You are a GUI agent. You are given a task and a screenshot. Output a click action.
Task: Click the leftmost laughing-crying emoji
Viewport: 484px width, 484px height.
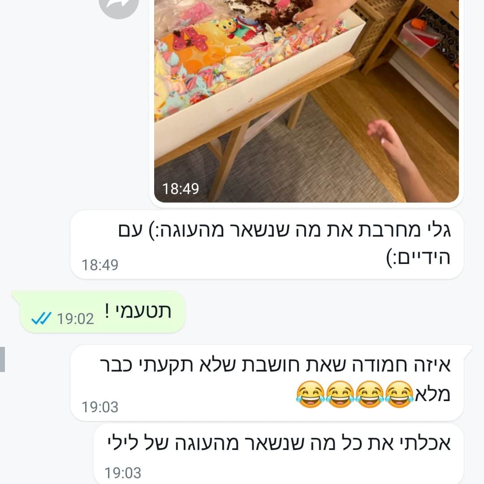click(x=310, y=394)
